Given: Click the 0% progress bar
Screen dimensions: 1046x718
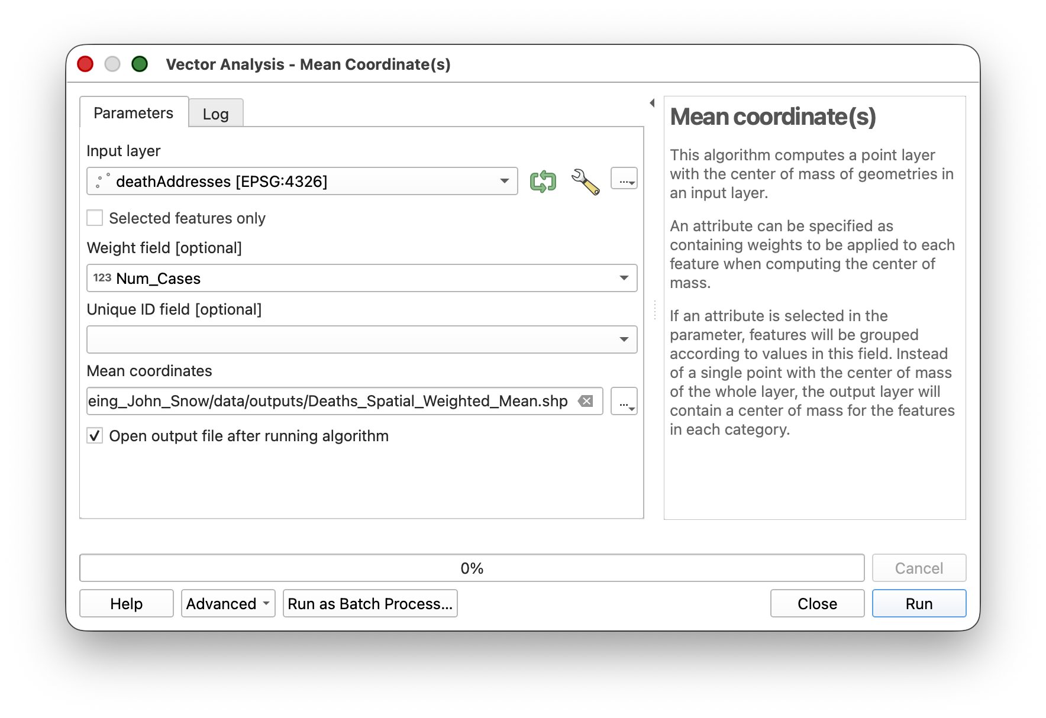Looking at the screenshot, I should point(472,568).
